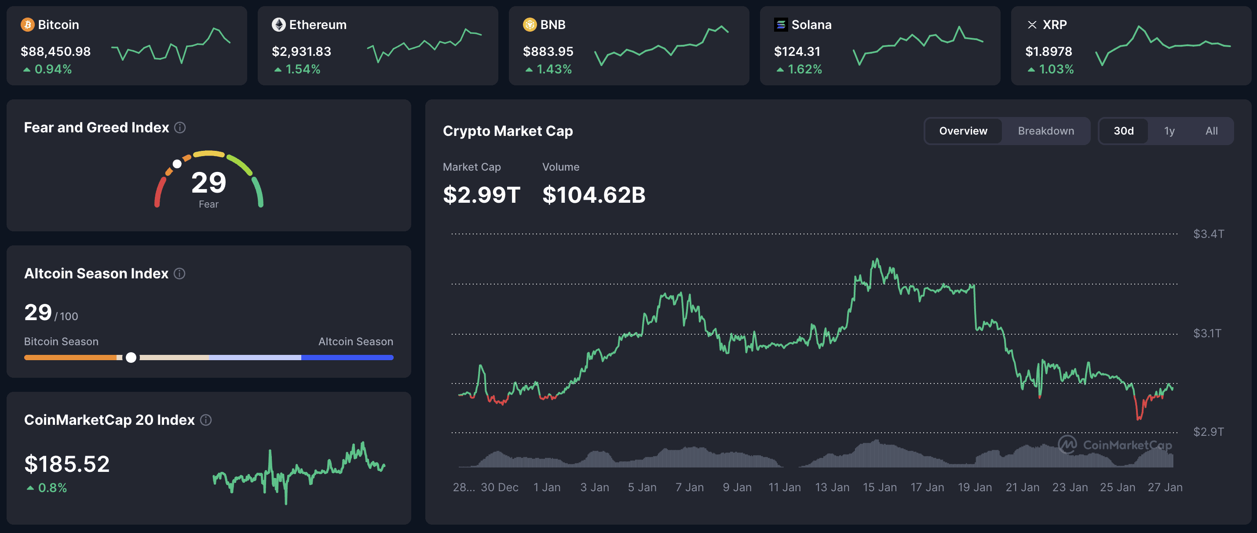The image size is (1257, 533).
Task: Select the BNB coin icon
Action: pyautogui.click(x=530, y=24)
